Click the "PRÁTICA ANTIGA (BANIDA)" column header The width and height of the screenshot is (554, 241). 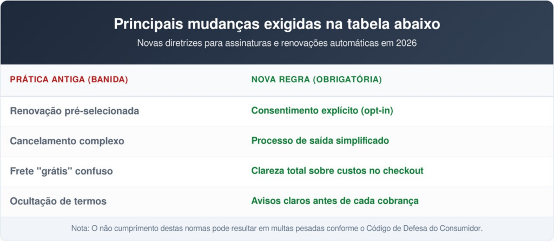(69, 79)
